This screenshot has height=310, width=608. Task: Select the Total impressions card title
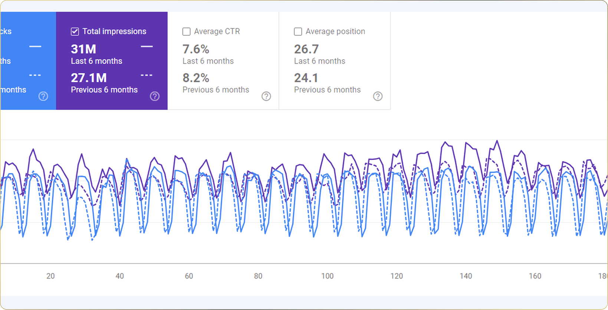(x=114, y=31)
